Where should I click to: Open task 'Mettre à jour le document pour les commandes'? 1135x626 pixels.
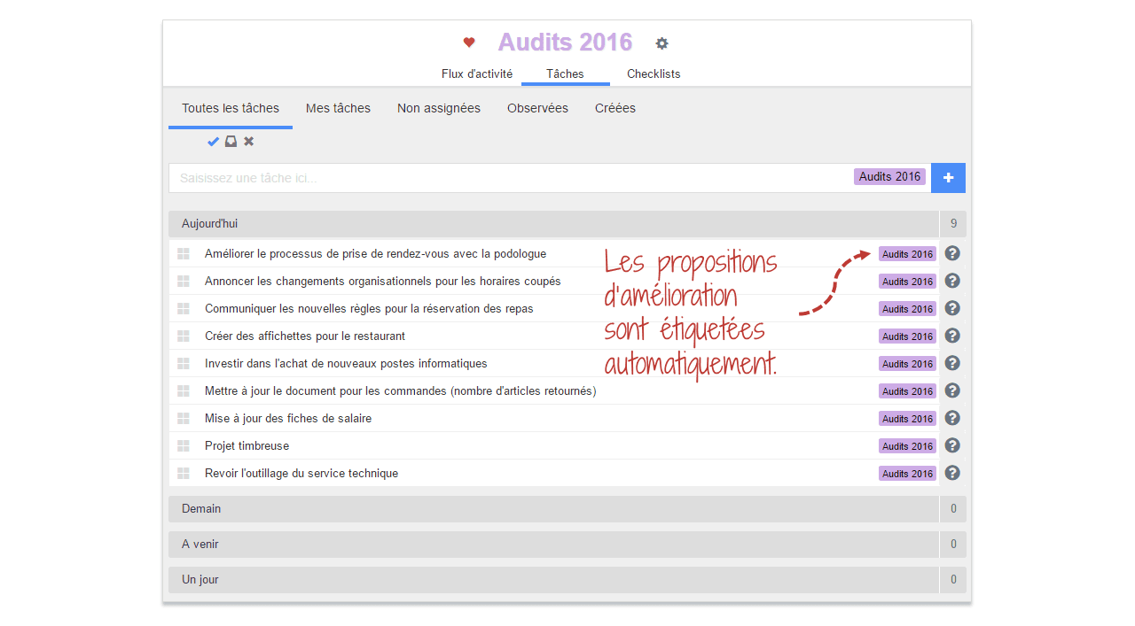401,391
